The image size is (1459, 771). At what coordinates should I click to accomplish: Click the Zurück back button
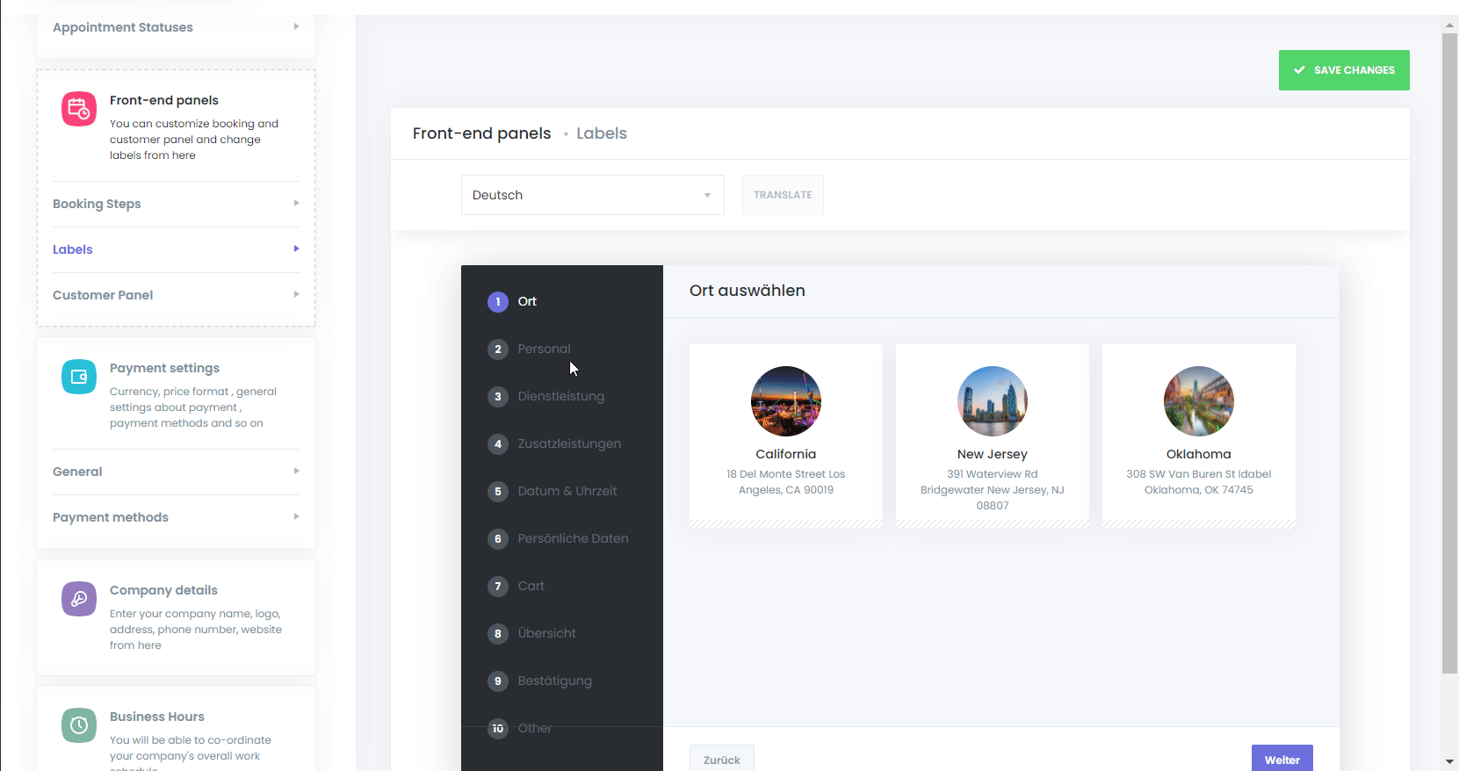721,759
